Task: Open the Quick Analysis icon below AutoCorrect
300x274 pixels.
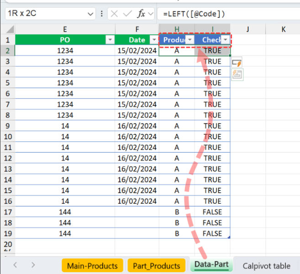Action: 237,74
